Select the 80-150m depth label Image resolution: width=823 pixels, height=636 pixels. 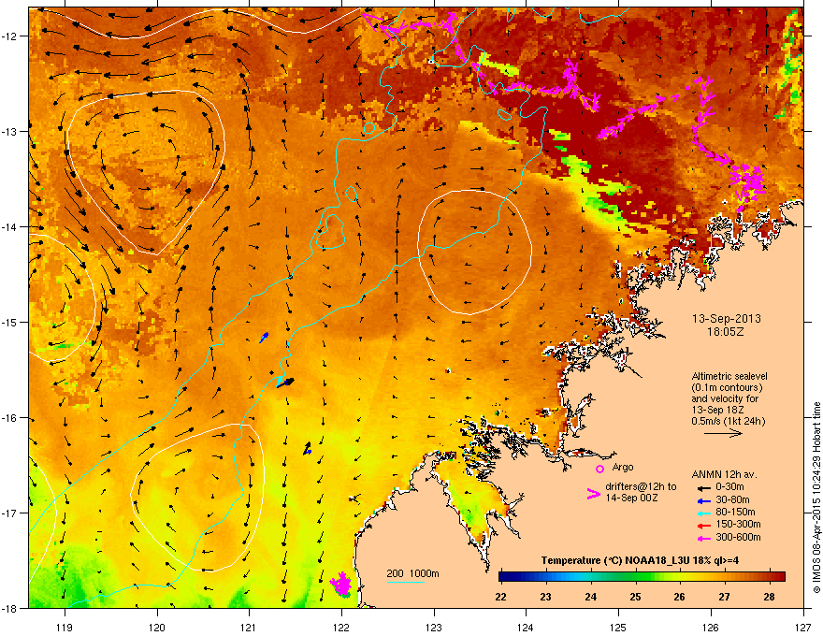pyautogui.click(x=735, y=512)
